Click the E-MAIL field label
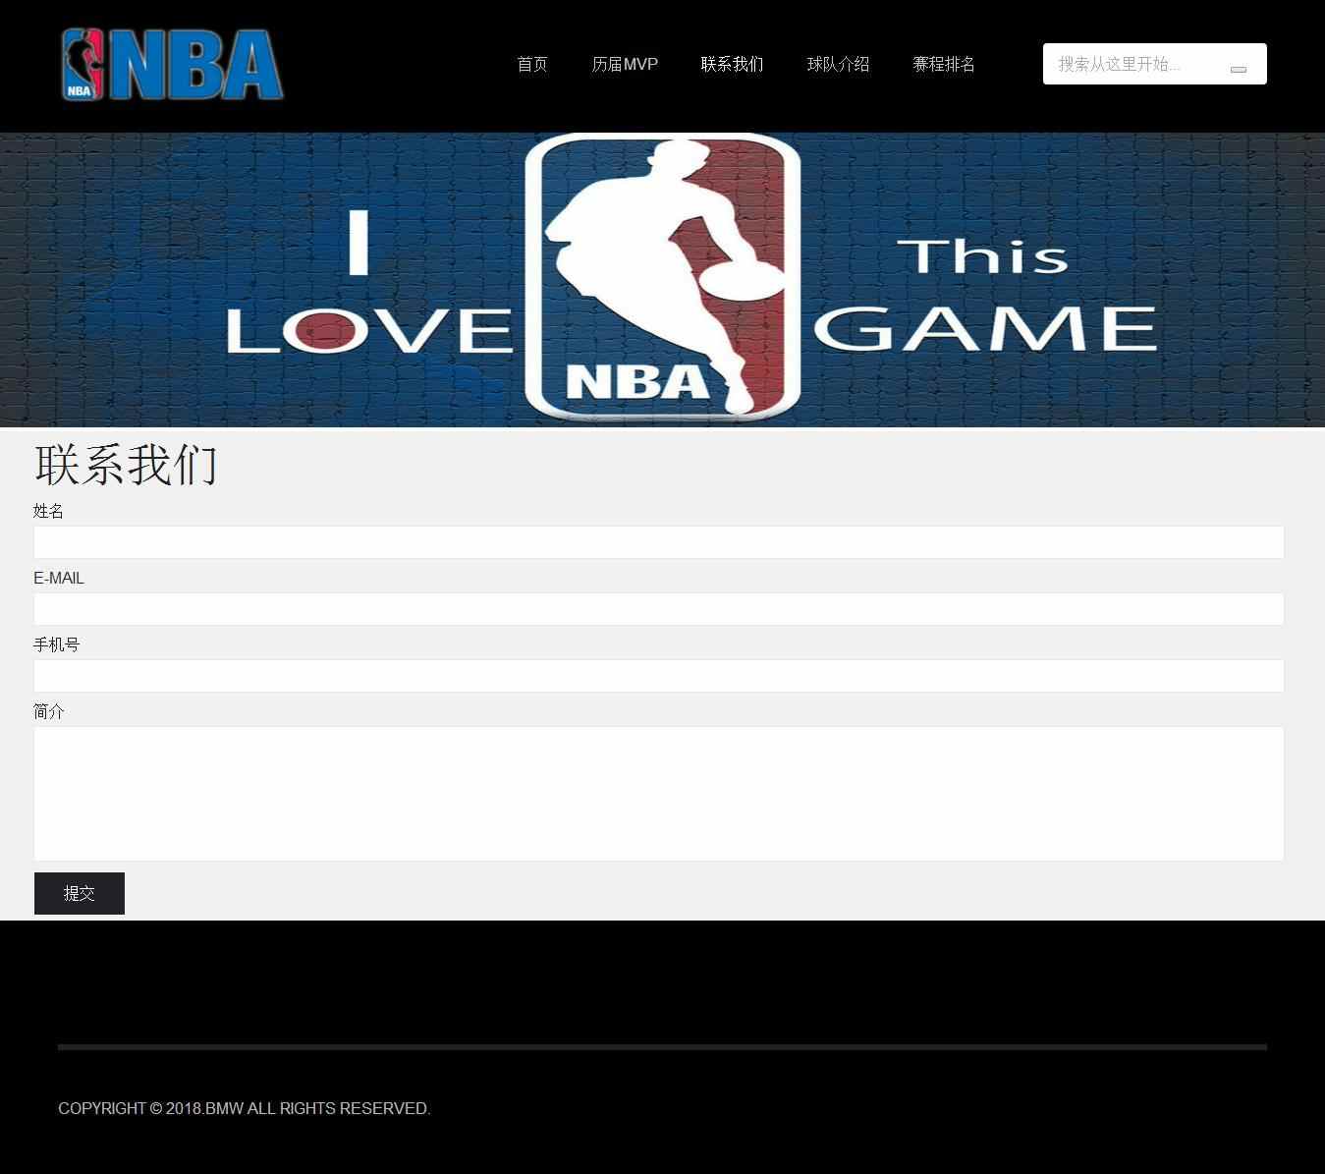This screenshot has width=1325, height=1174. (59, 578)
